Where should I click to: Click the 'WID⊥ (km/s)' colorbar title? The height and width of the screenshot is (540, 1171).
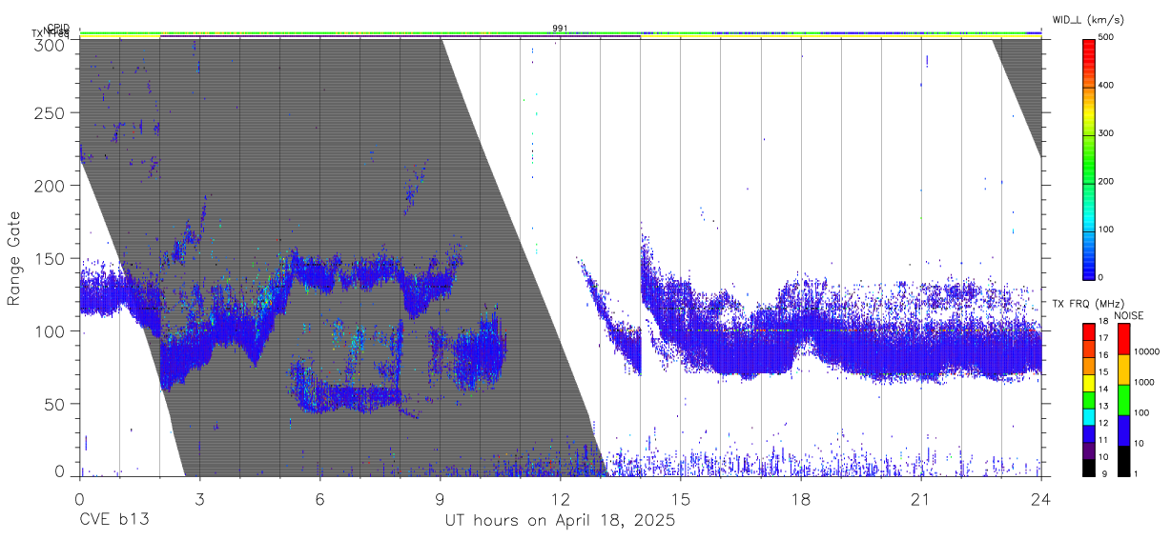[x=1091, y=20]
